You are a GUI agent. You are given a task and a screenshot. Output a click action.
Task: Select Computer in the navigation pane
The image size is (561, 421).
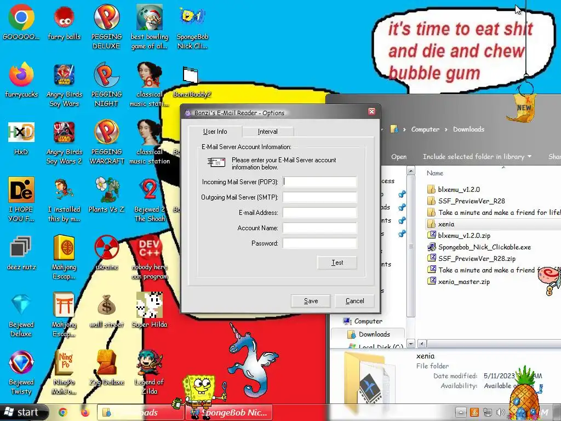[x=363, y=321]
